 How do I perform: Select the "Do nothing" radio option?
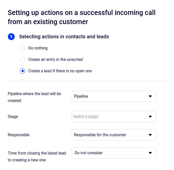[x=23, y=48]
